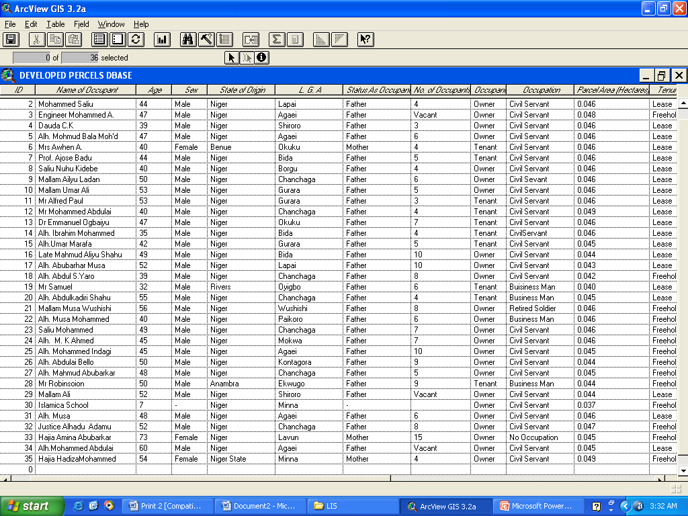Open the Query Builder hammer icon
Image resolution: width=688 pixels, height=516 pixels.
click(x=206, y=40)
